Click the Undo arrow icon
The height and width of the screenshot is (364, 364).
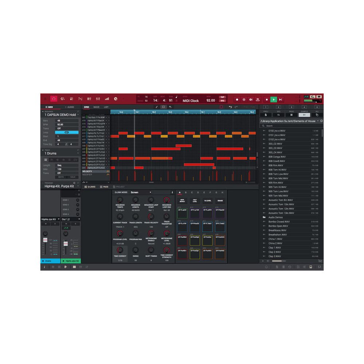pyautogui.click(x=230, y=107)
